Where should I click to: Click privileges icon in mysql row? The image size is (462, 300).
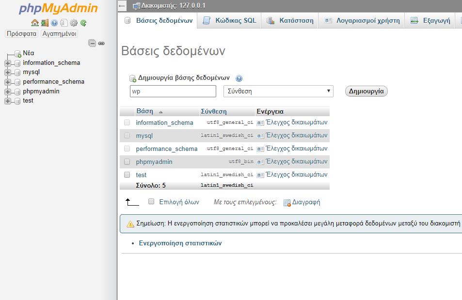point(260,136)
